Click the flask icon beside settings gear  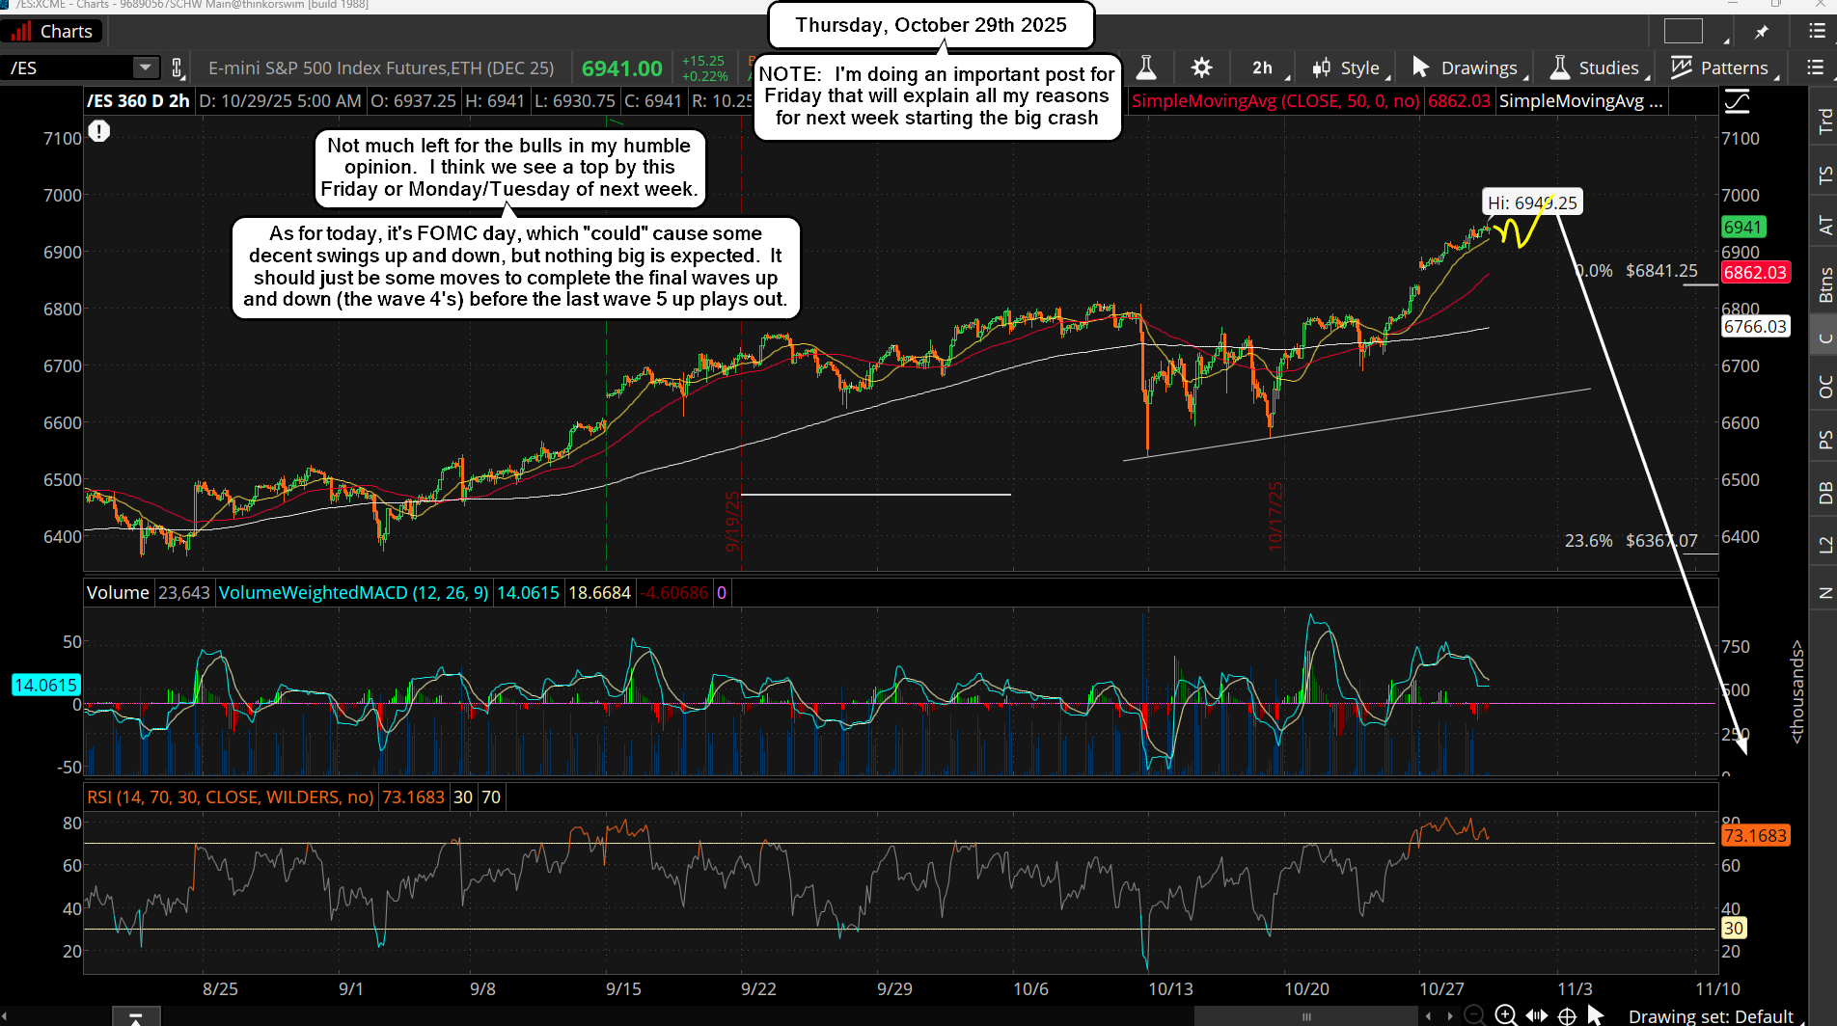tap(1146, 67)
